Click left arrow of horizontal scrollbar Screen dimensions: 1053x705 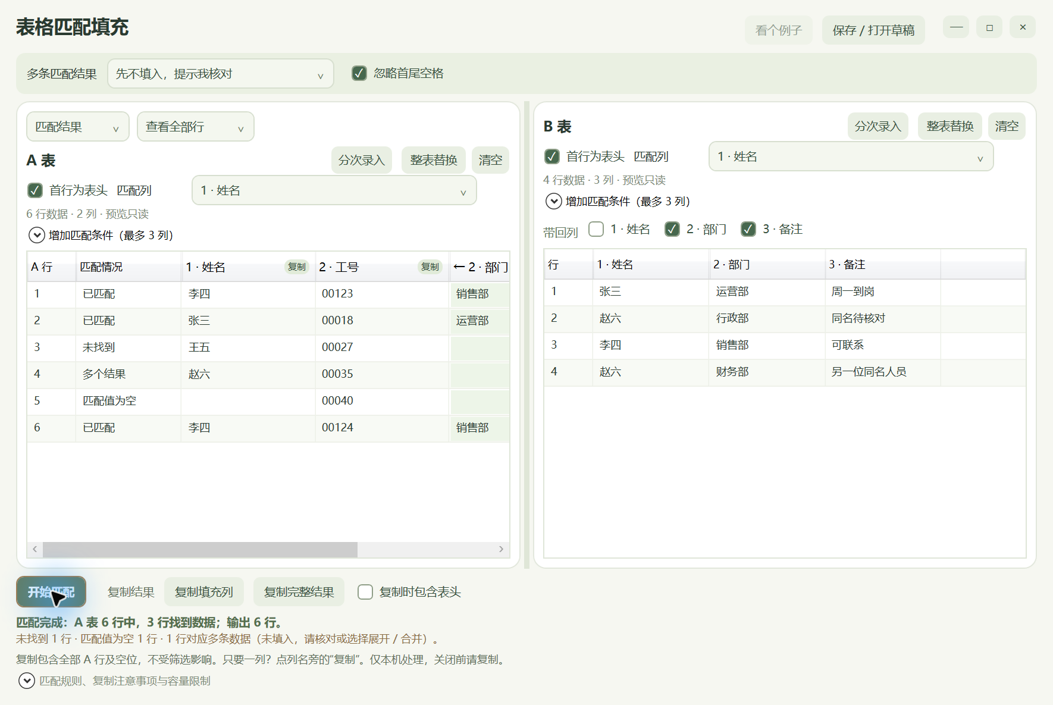click(x=35, y=549)
